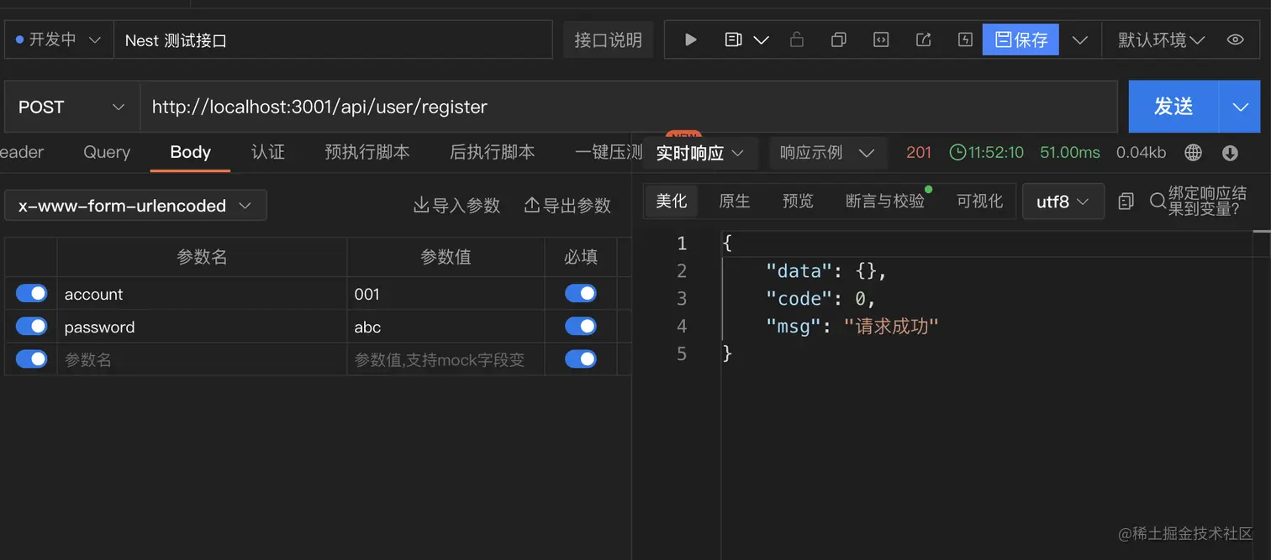Click the 201 status code
Screen dimensions: 1271x560
(x=919, y=152)
